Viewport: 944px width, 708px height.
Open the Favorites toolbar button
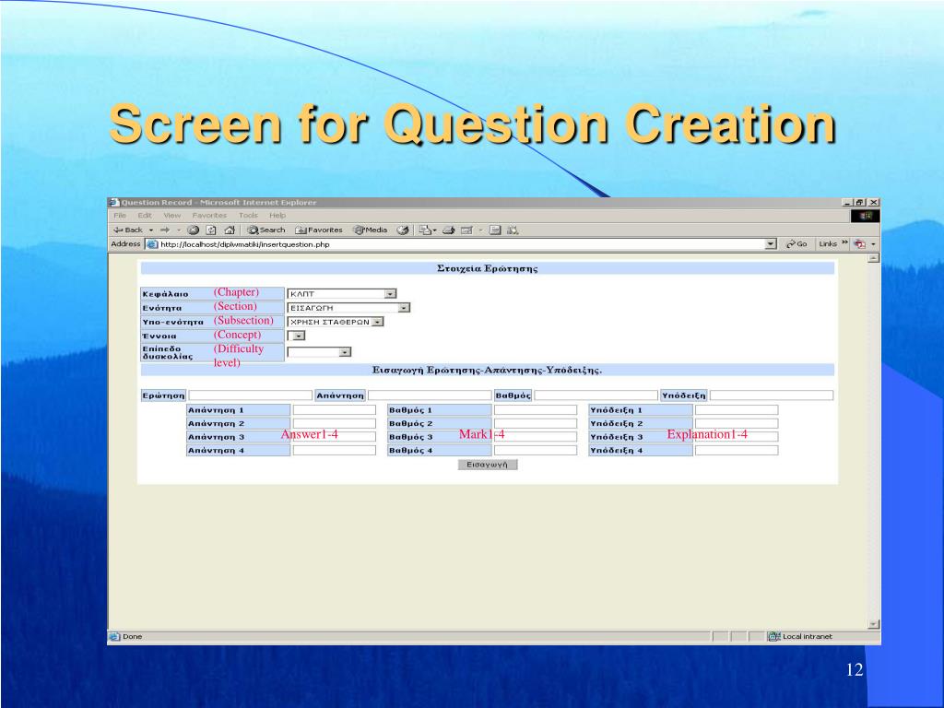318,230
